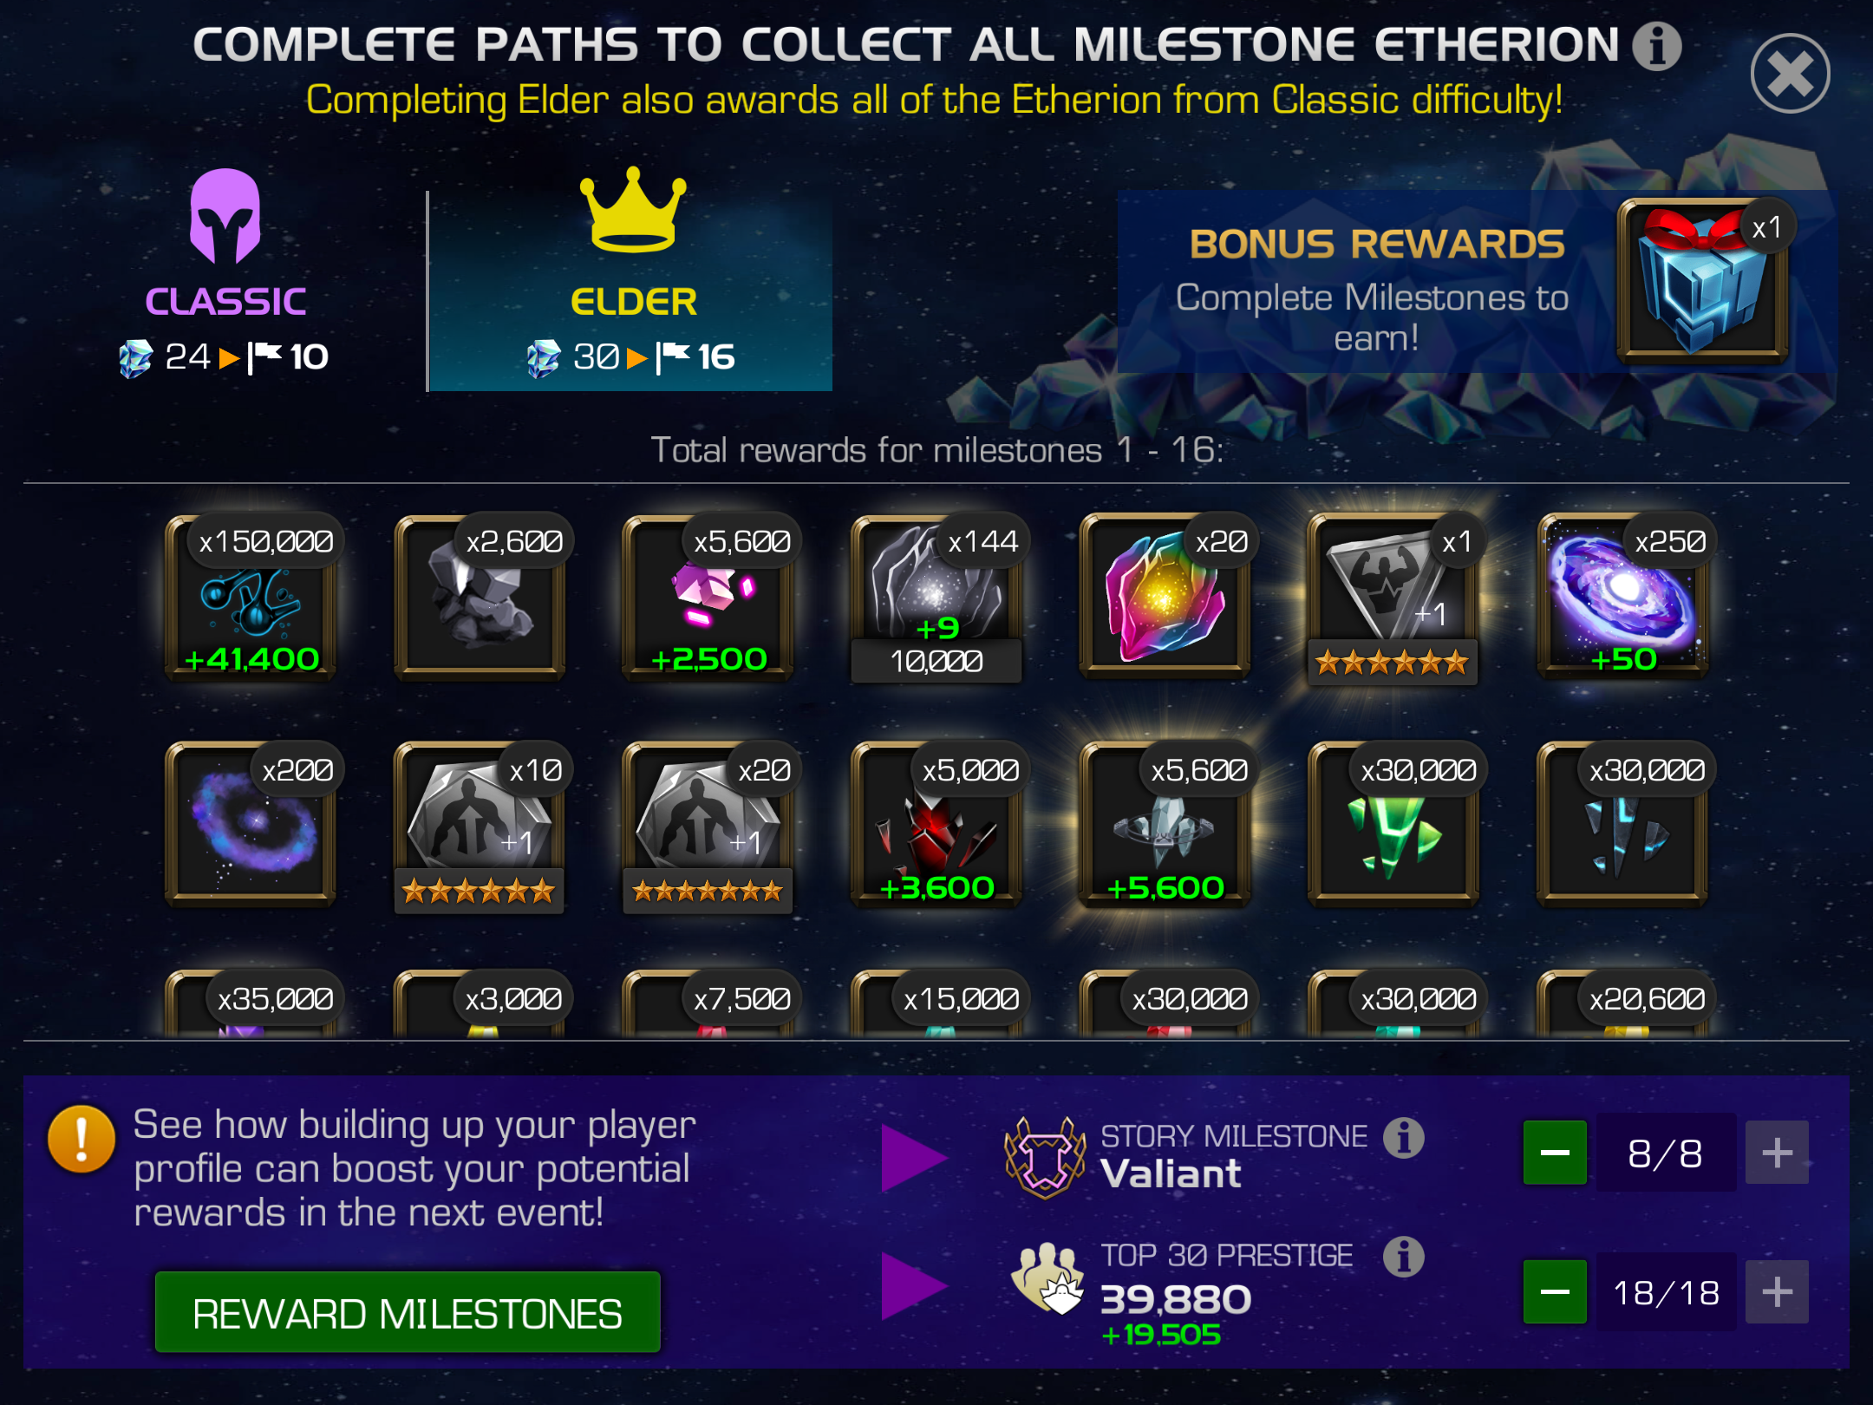Select the Elder difficulty tab
Viewport: 1873px width, 1405px height.
(x=631, y=291)
